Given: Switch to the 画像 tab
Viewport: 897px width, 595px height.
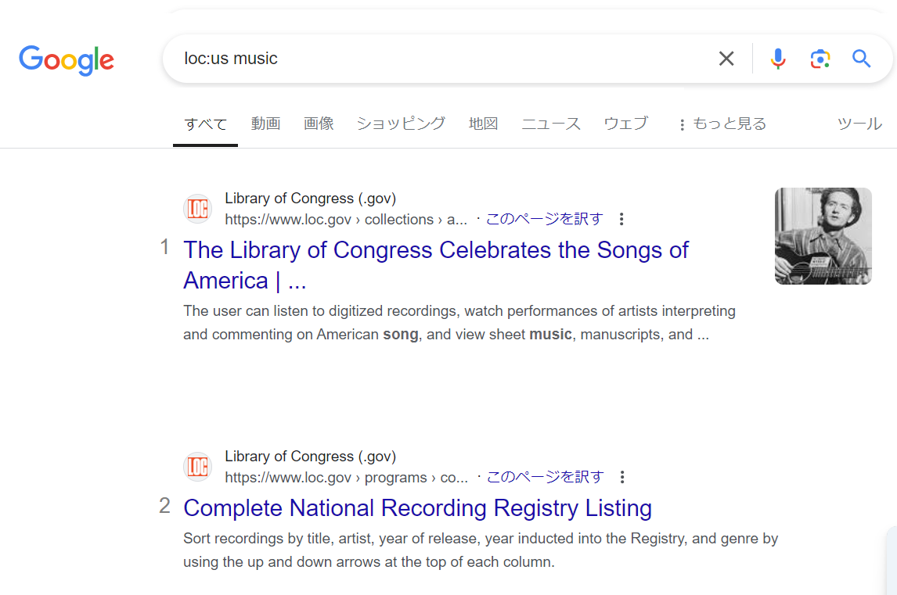Looking at the screenshot, I should pyautogui.click(x=319, y=124).
